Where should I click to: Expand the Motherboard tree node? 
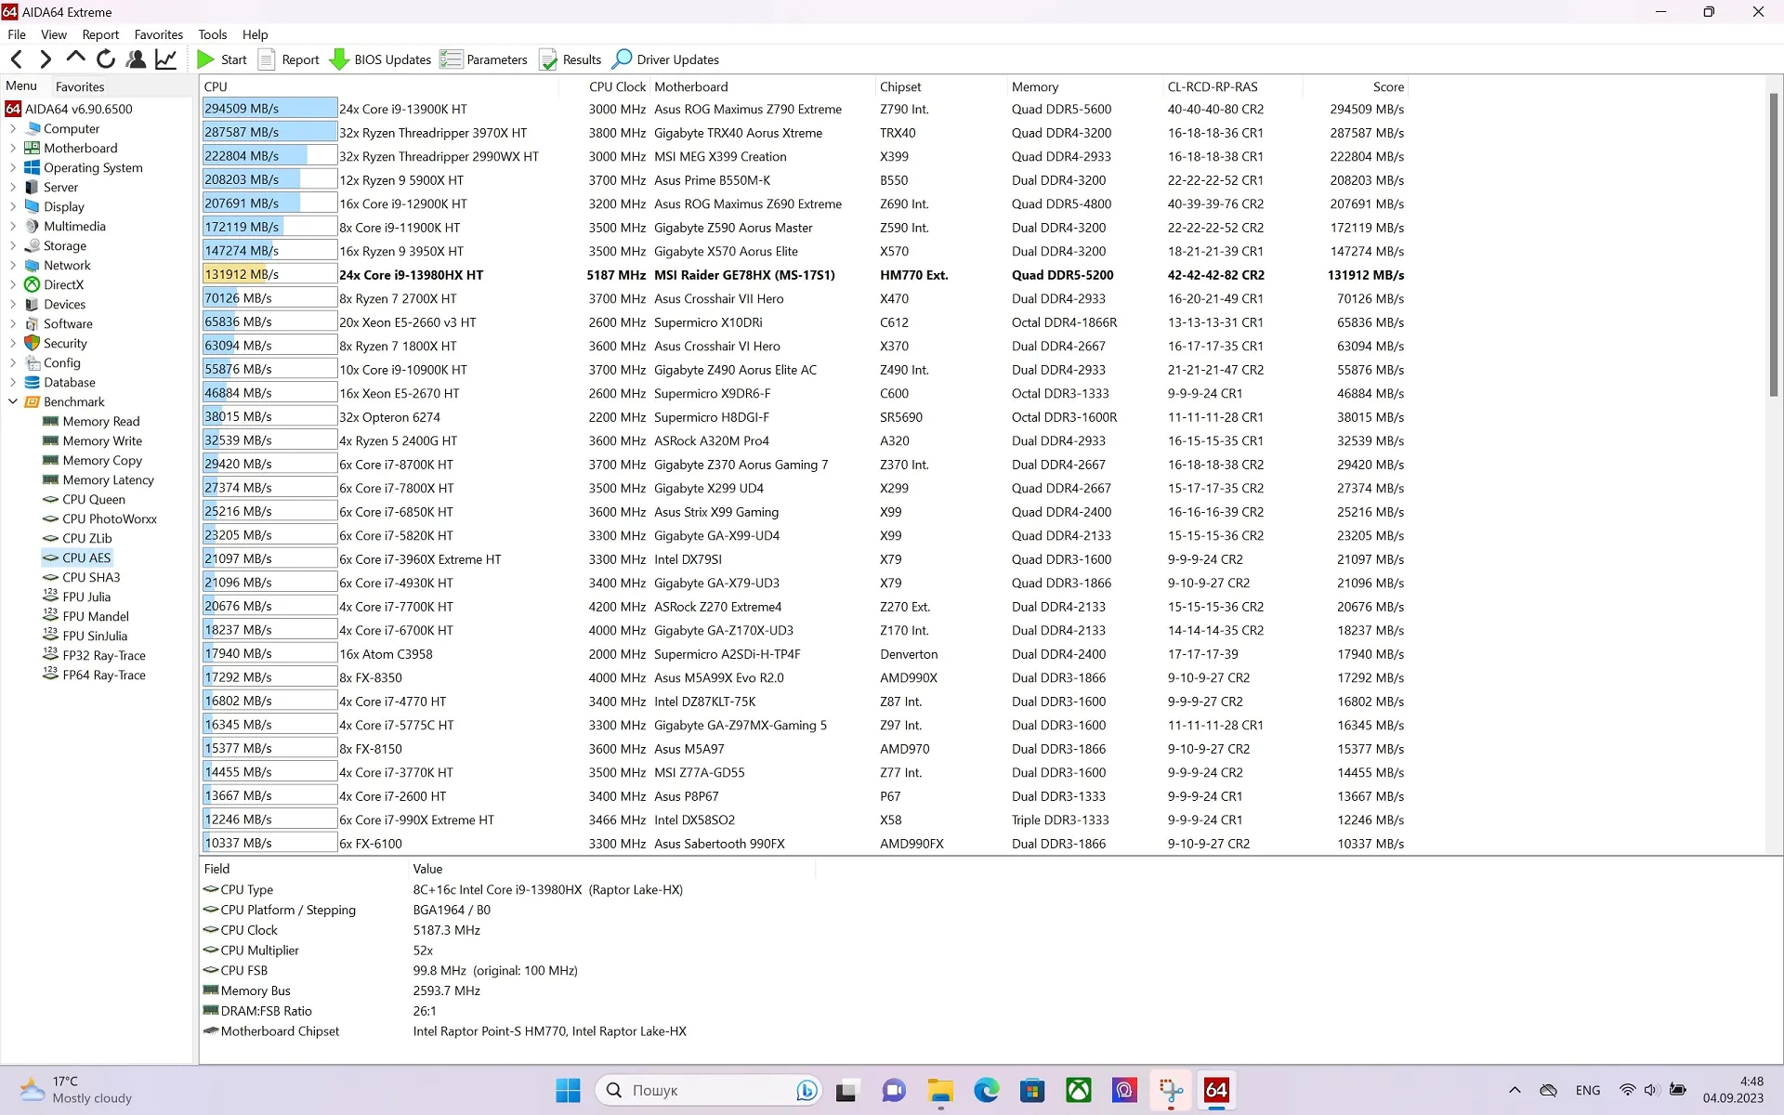[13, 149]
